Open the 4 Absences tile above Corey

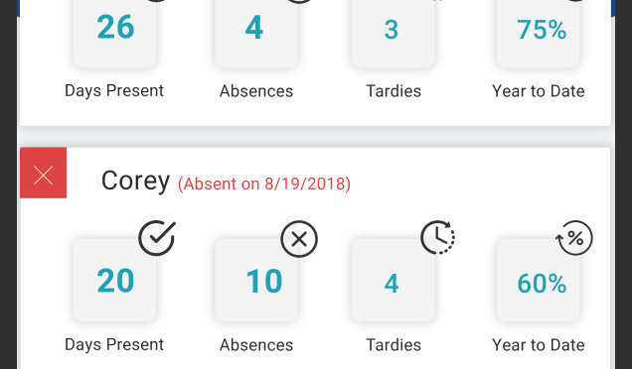click(256, 33)
